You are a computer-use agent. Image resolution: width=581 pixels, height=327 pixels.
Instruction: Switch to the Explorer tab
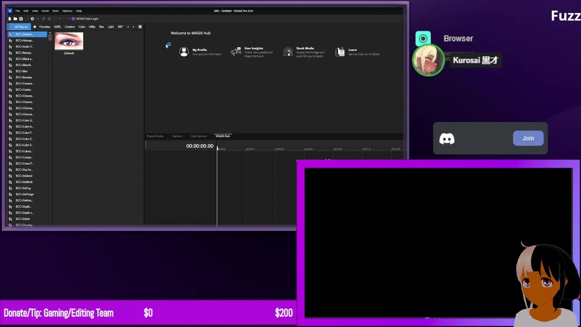coord(177,136)
